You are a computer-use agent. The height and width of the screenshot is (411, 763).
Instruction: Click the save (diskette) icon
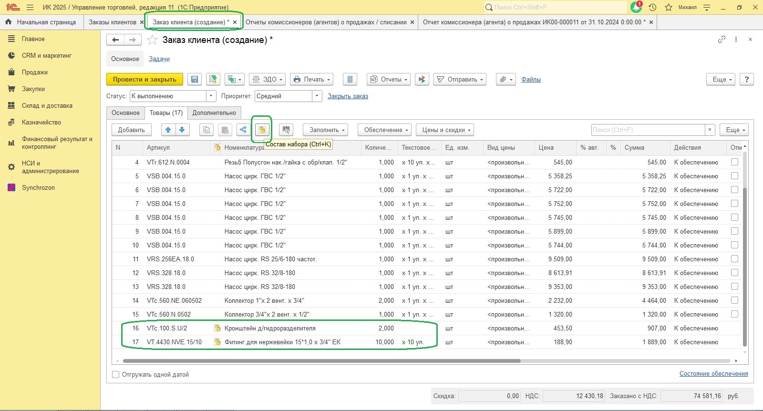(x=195, y=80)
